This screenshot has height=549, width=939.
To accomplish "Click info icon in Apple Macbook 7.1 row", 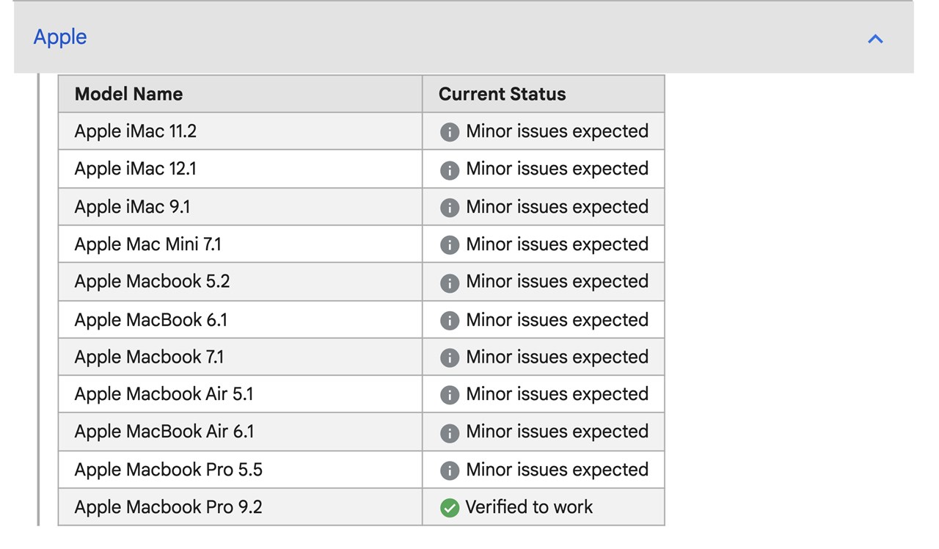I will coord(449,357).
